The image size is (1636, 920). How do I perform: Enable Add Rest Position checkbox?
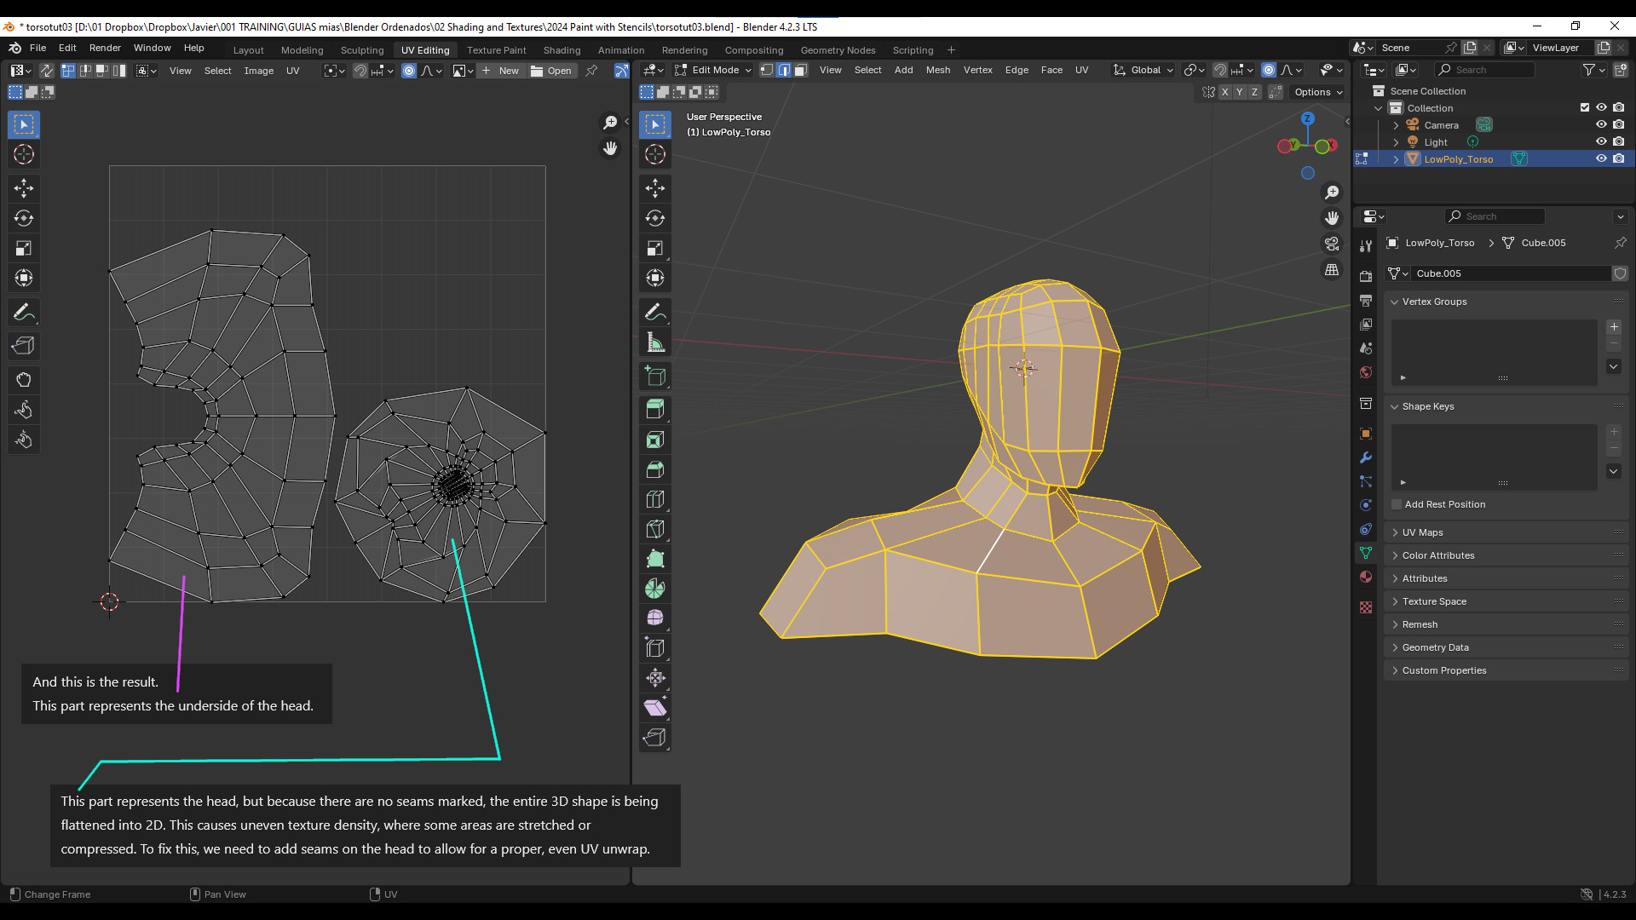pyautogui.click(x=1397, y=504)
